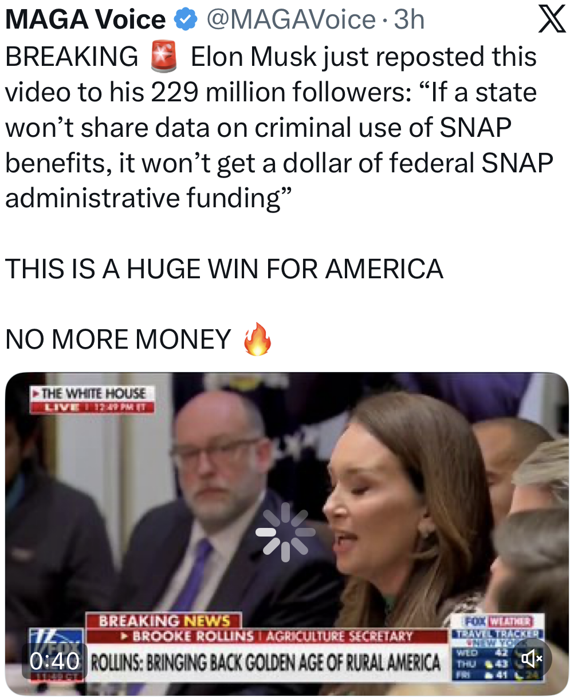Open the MAGA Voice profile name
The image size is (570, 698).
(x=85, y=20)
